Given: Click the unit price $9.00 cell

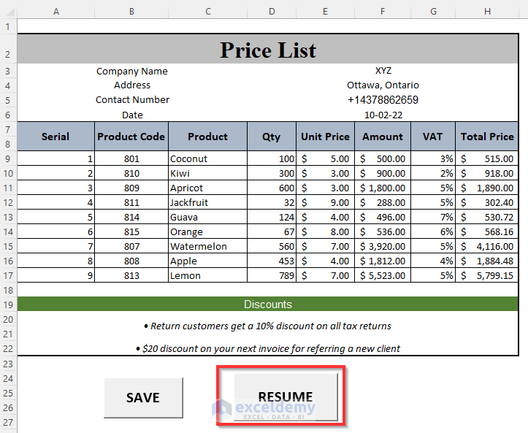Looking at the screenshot, I should click(x=325, y=203).
